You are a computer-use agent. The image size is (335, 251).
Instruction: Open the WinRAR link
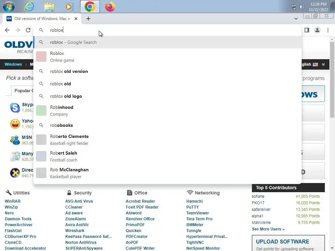point(13,201)
